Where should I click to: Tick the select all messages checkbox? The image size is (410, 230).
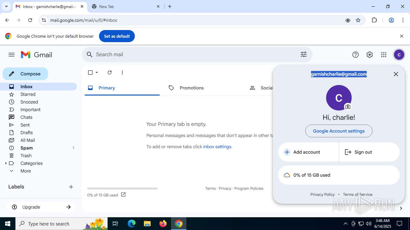click(x=90, y=73)
